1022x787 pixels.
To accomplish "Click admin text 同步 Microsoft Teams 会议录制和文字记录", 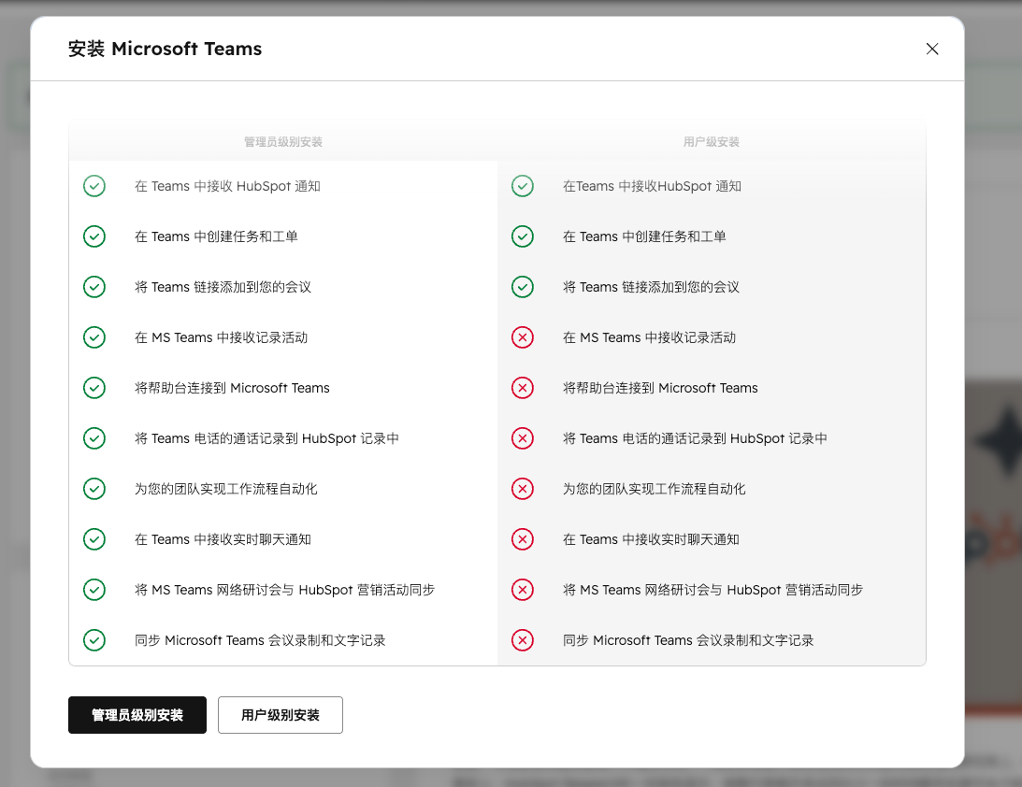I will (x=260, y=640).
